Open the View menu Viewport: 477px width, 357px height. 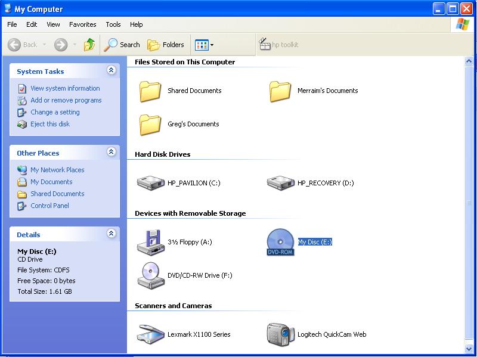[53, 24]
